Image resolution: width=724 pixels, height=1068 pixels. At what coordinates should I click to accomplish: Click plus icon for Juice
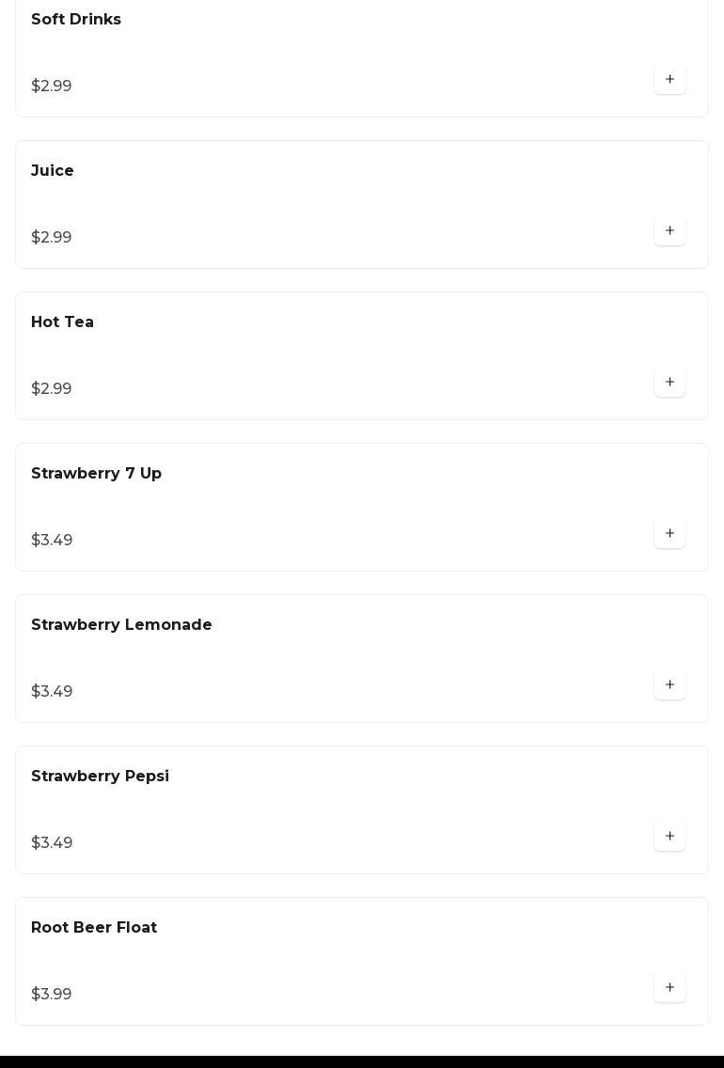click(669, 231)
